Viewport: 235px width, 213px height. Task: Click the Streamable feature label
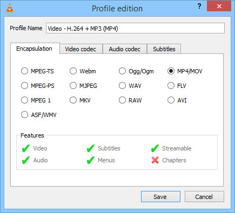click(177, 148)
